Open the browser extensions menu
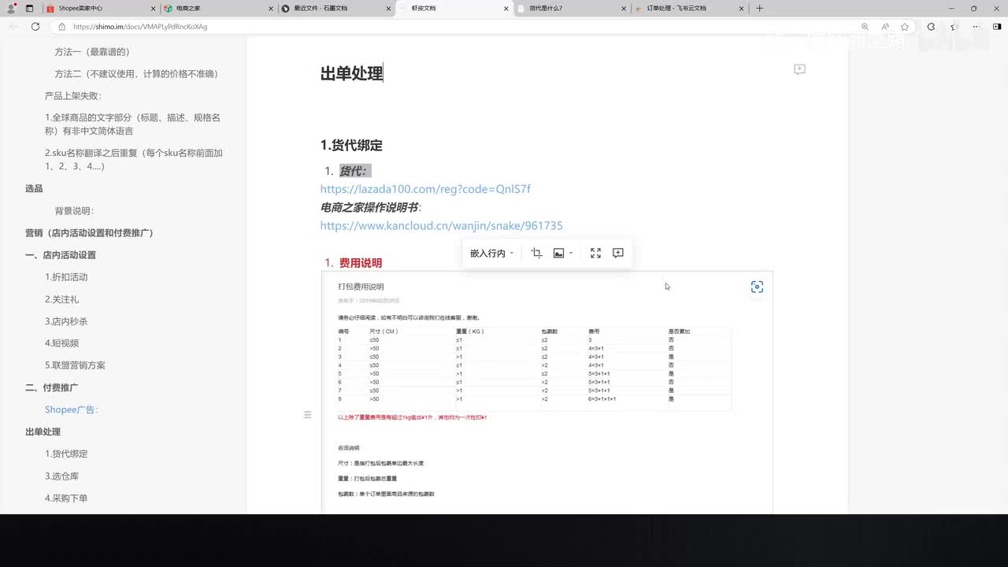Viewport: 1008px width, 567px height. (x=931, y=26)
